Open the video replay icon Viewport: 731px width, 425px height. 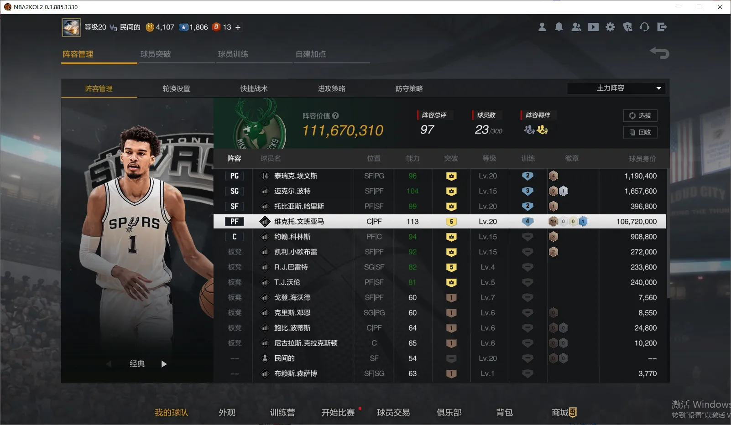[593, 27]
